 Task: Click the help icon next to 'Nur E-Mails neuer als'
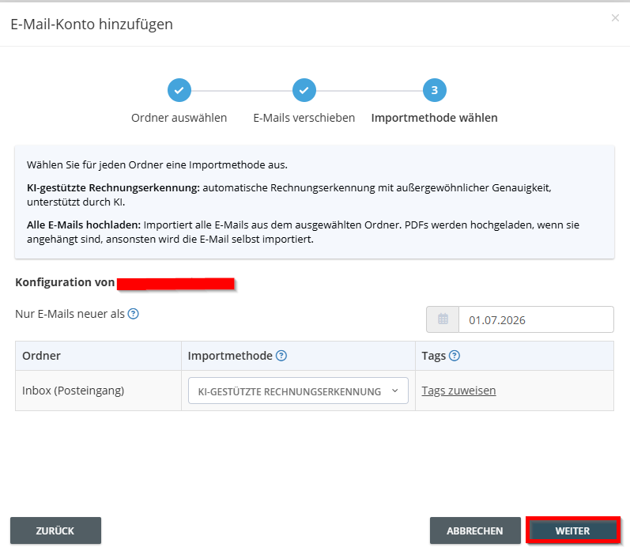pos(133,314)
